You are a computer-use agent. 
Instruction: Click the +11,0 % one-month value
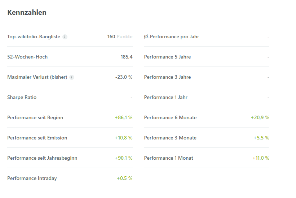pyautogui.click(x=261, y=158)
